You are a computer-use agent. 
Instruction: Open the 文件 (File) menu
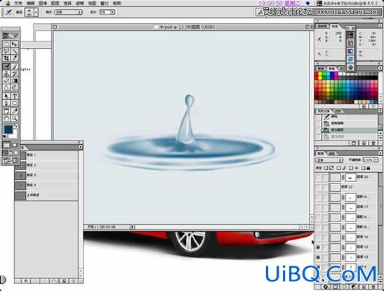(x=18, y=4)
